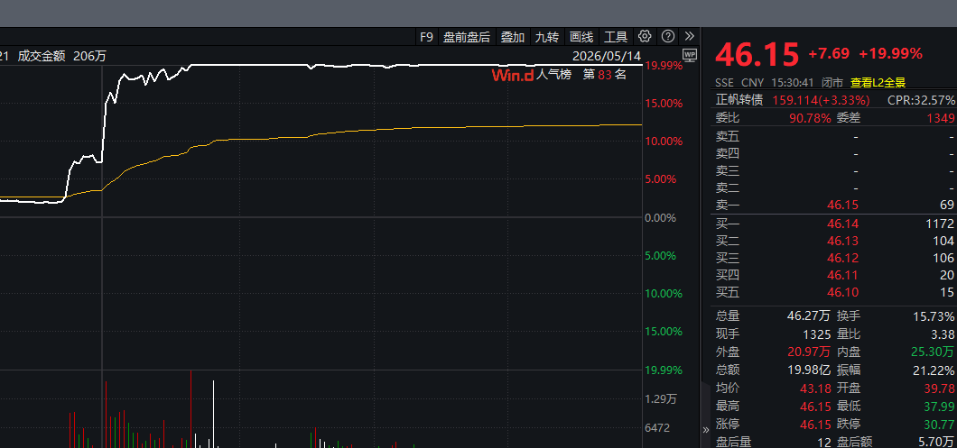Click the 成交金额 206万 label
Viewport: 957px width, 448px height.
click(61, 56)
